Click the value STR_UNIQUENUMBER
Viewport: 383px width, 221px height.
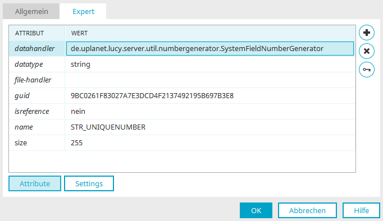[108, 127]
